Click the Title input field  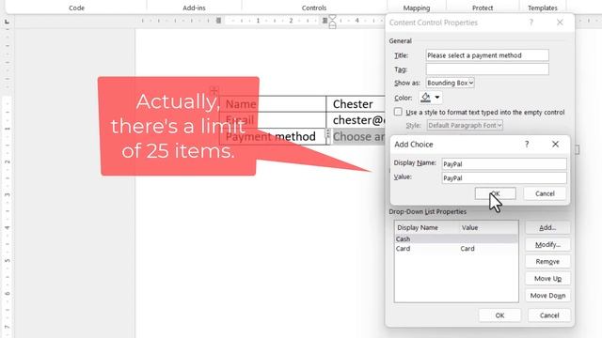pyautogui.click(x=487, y=55)
